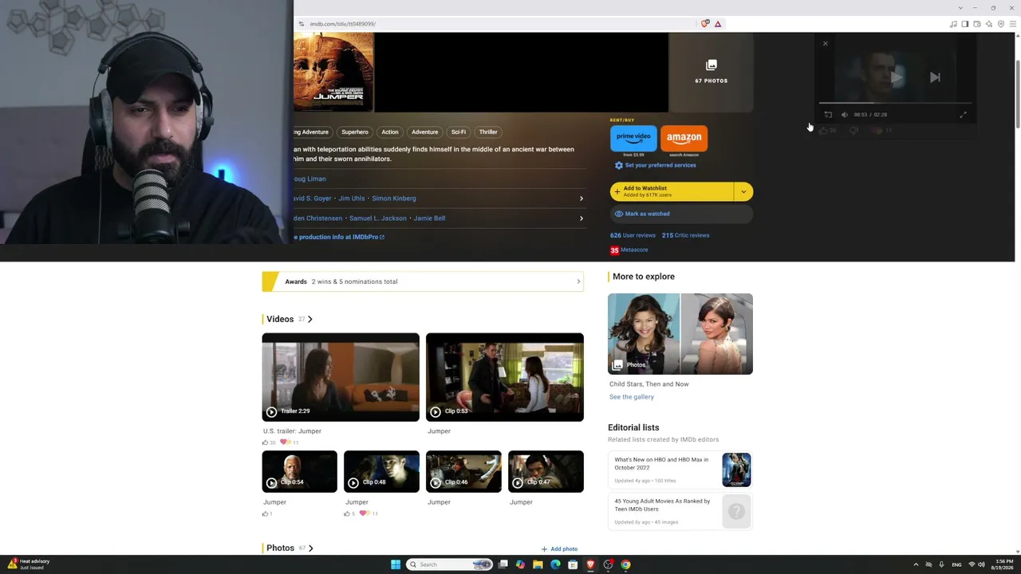
Task: Expand the stars row chevron
Action: [581, 218]
